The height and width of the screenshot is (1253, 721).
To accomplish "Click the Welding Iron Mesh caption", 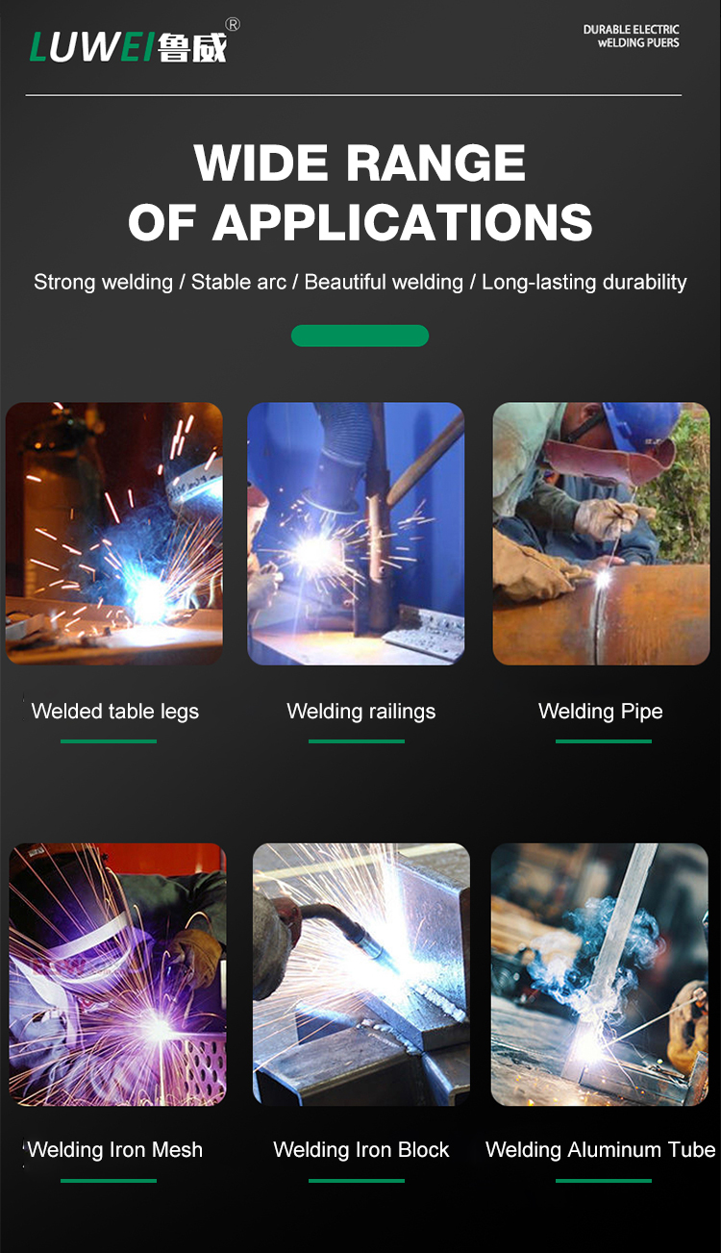I will [115, 1149].
